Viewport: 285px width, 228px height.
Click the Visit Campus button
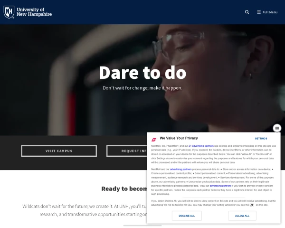pos(59,151)
